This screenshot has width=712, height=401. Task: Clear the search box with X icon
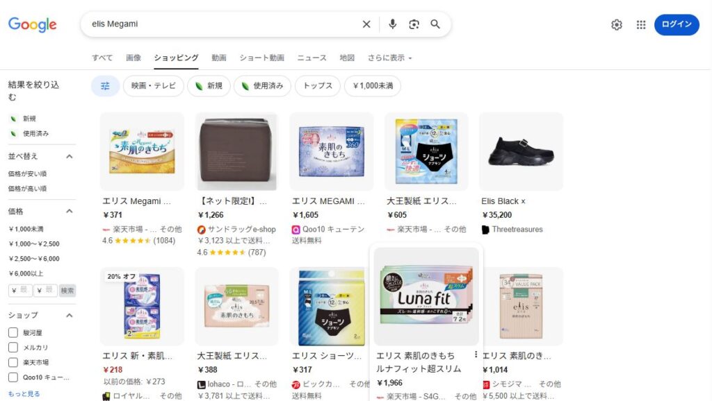click(x=366, y=24)
